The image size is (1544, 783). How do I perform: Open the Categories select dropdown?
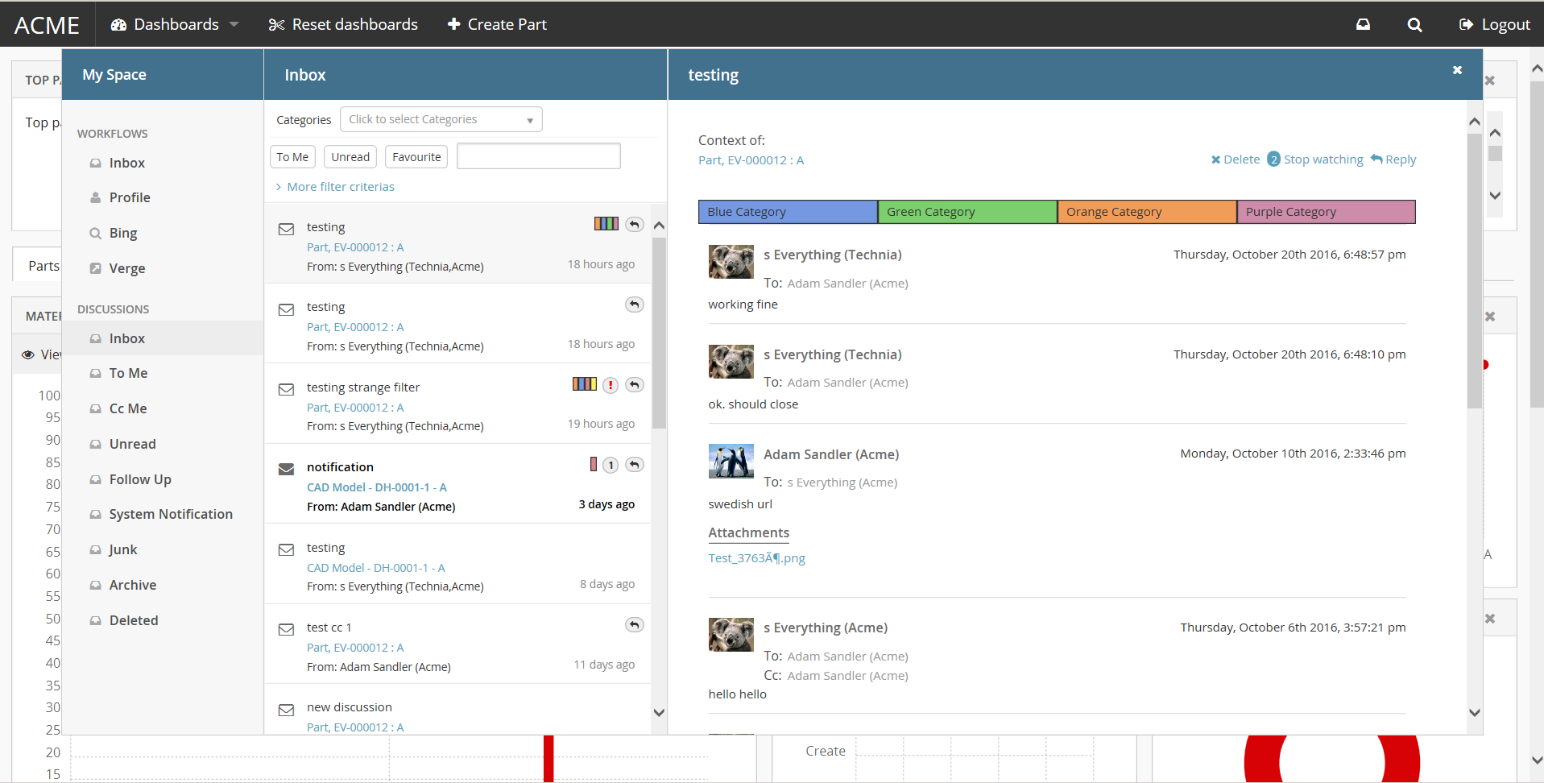coord(441,119)
